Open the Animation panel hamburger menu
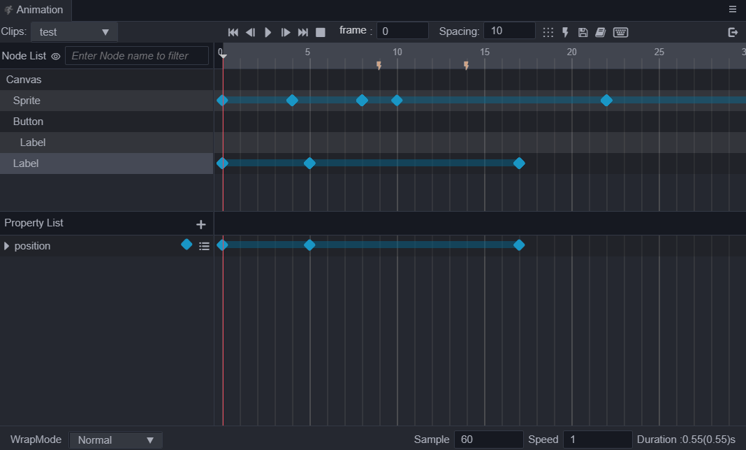Screen dimensions: 746x450 (733, 10)
